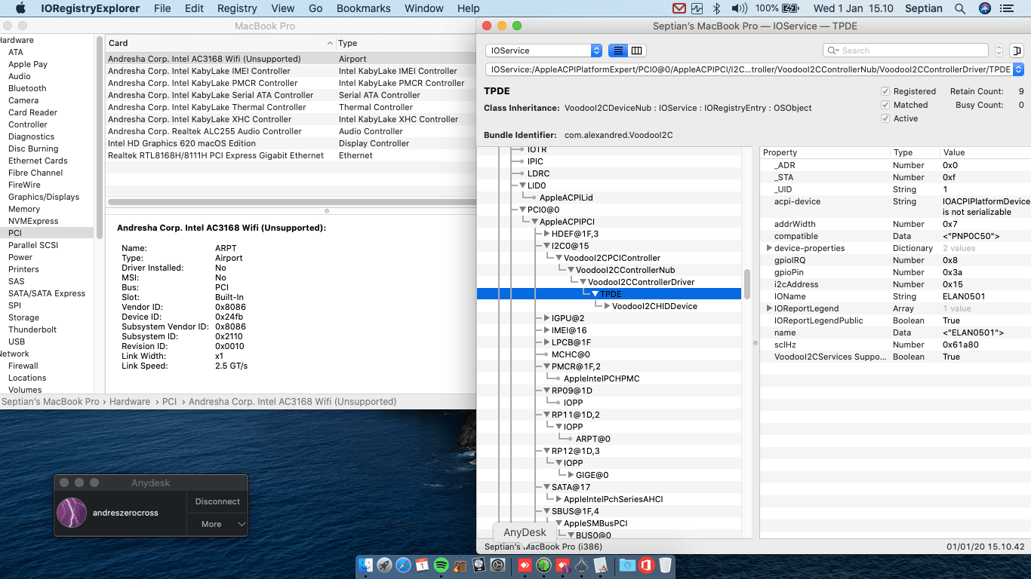
Task: Click the registry tree vertical scrollbar
Action: [747, 283]
